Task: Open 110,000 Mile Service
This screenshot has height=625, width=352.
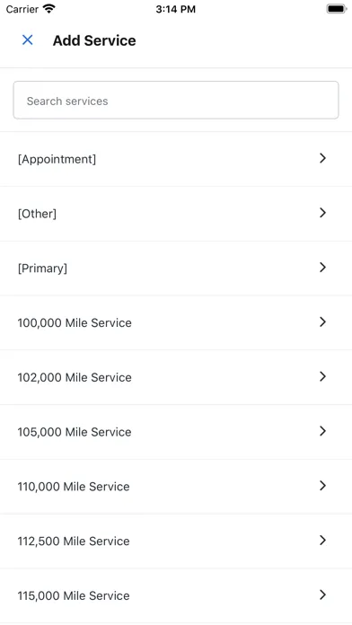Action: (176, 487)
